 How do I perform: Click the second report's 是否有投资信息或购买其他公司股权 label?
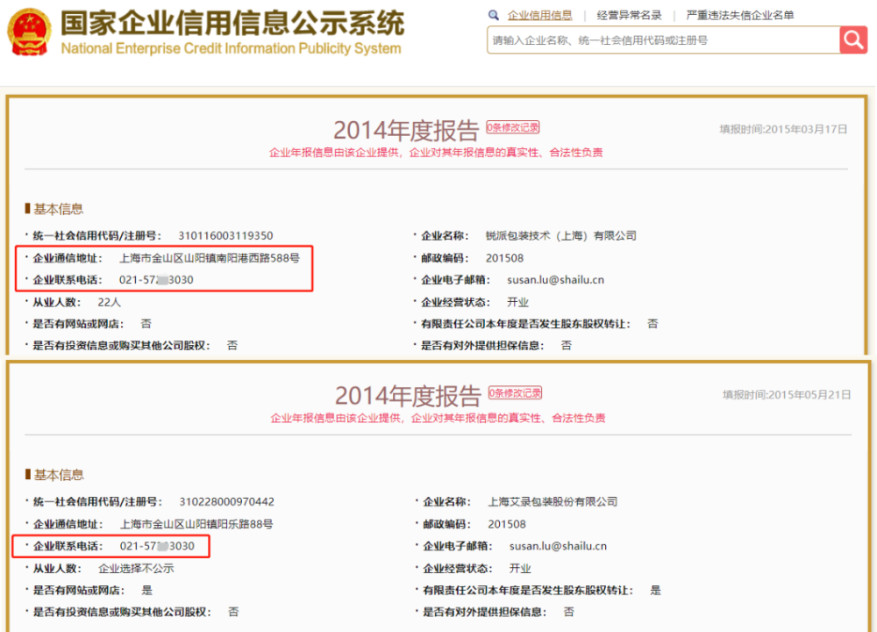tap(122, 612)
